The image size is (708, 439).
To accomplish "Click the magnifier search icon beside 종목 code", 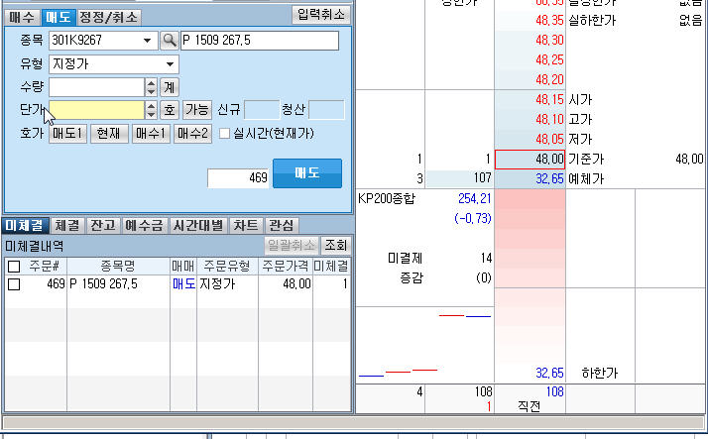I will 169,41.
